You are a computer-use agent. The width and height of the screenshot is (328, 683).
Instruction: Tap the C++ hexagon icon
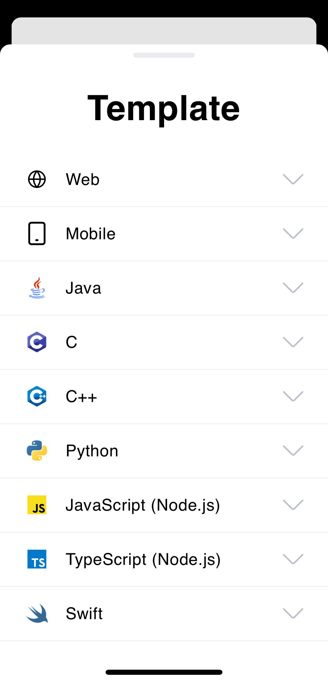click(x=37, y=396)
